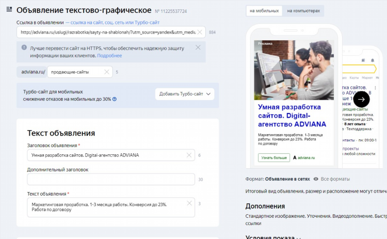Click the 'Все форматы' link
This screenshot has height=239, width=387.
(335, 179)
